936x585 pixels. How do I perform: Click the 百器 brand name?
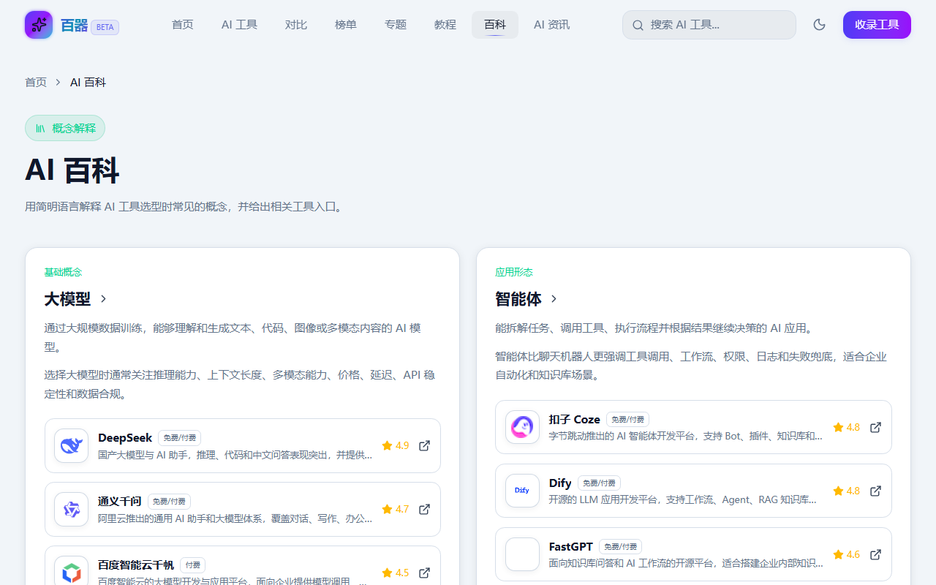tap(74, 26)
